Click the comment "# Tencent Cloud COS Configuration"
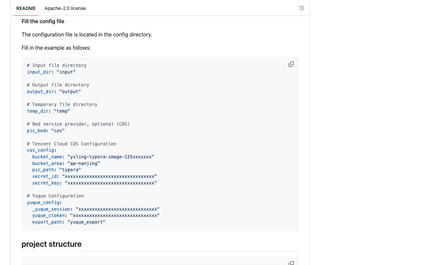 (x=72, y=144)
